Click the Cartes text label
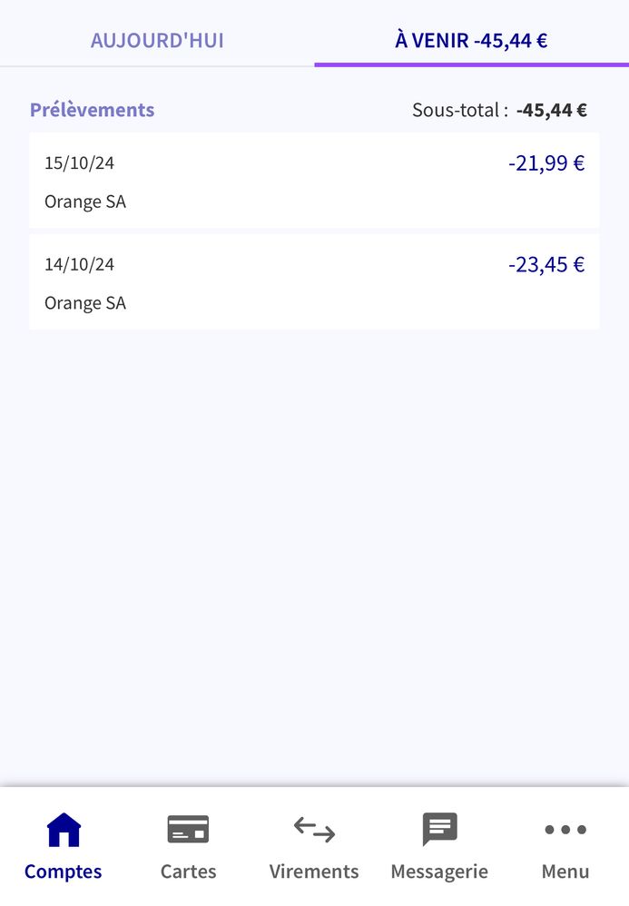This screenshot has height=906, width=629. (x=188, y=872)
